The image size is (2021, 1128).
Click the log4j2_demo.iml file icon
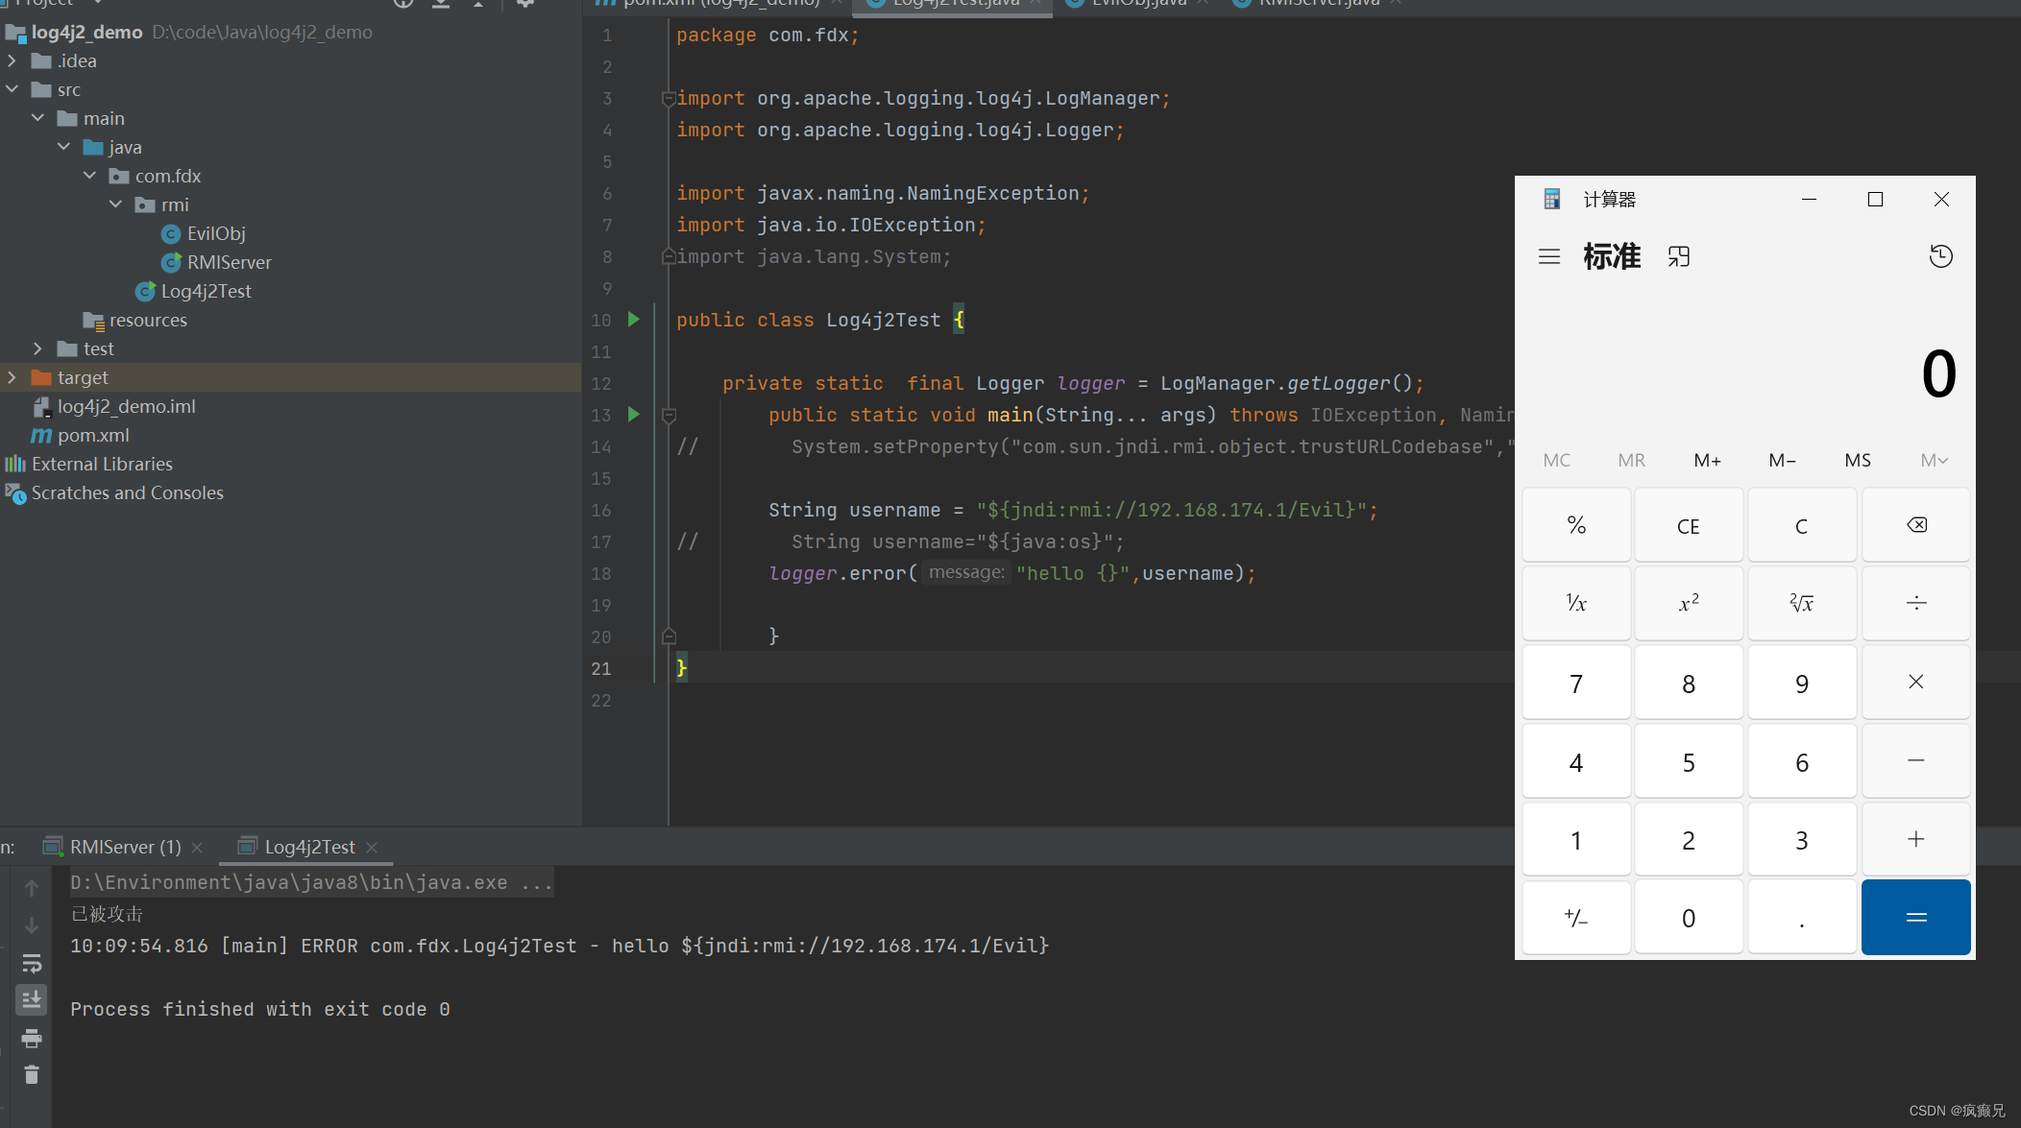click(x=41, y=407)
